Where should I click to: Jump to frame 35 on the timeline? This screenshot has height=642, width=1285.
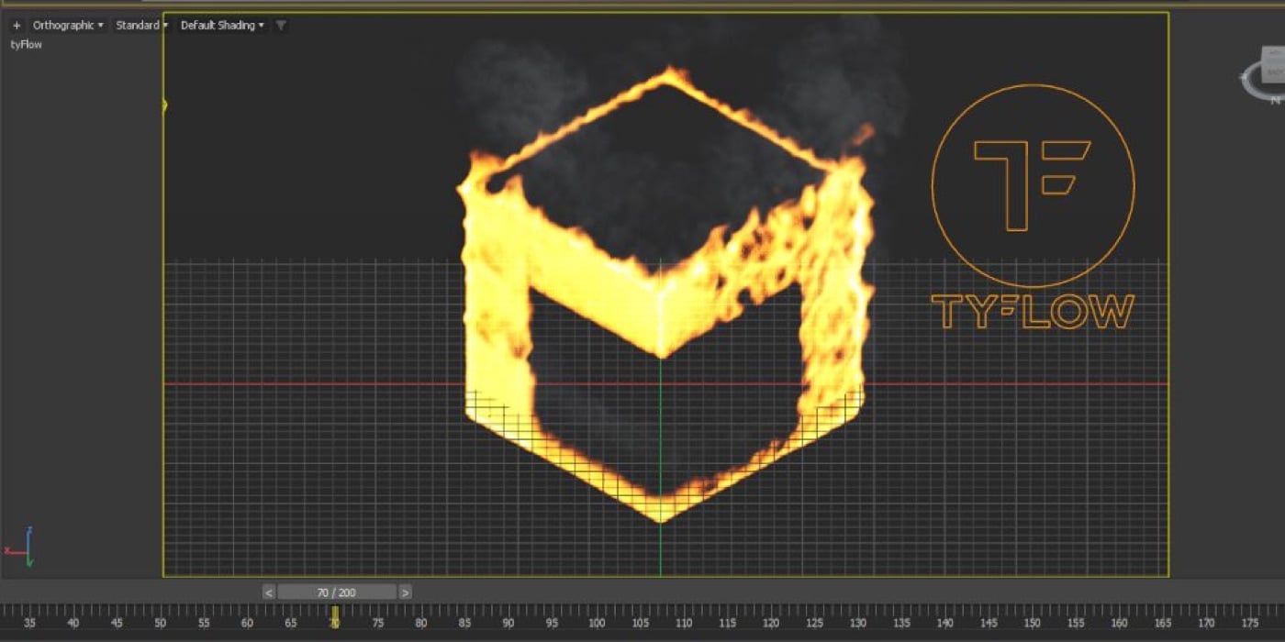(30, 624)
